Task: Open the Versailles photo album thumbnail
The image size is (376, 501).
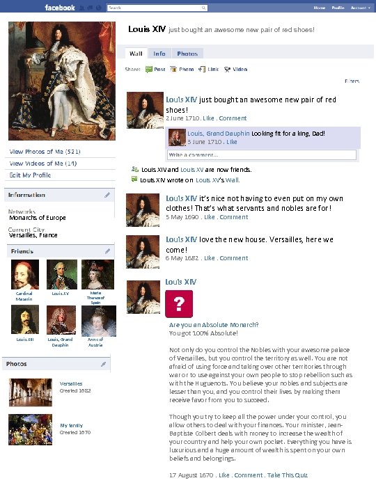Action: pos(31,392)
